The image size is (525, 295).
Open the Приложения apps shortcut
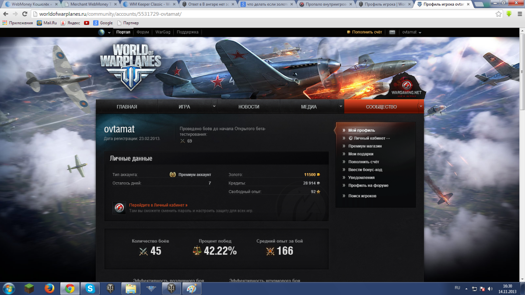click(x=17, y=23)
